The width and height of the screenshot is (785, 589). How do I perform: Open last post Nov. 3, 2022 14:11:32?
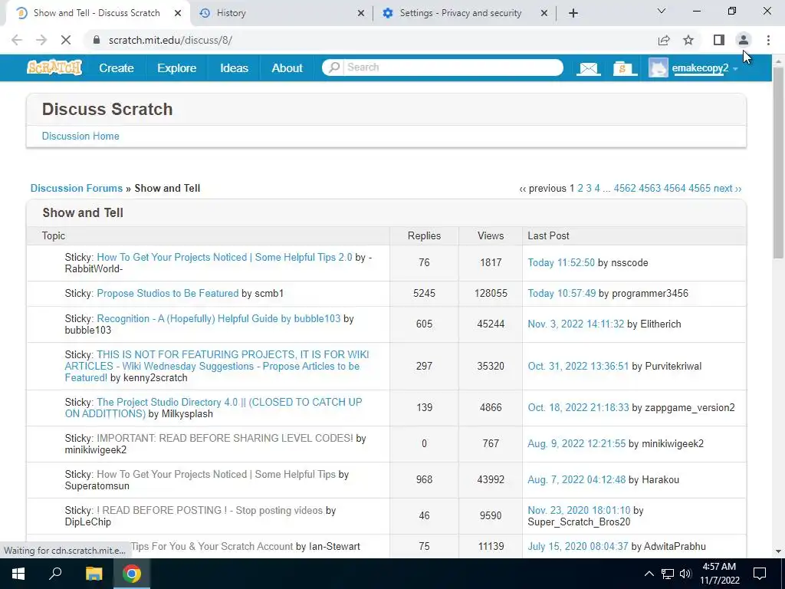click(x=576, y=324)
